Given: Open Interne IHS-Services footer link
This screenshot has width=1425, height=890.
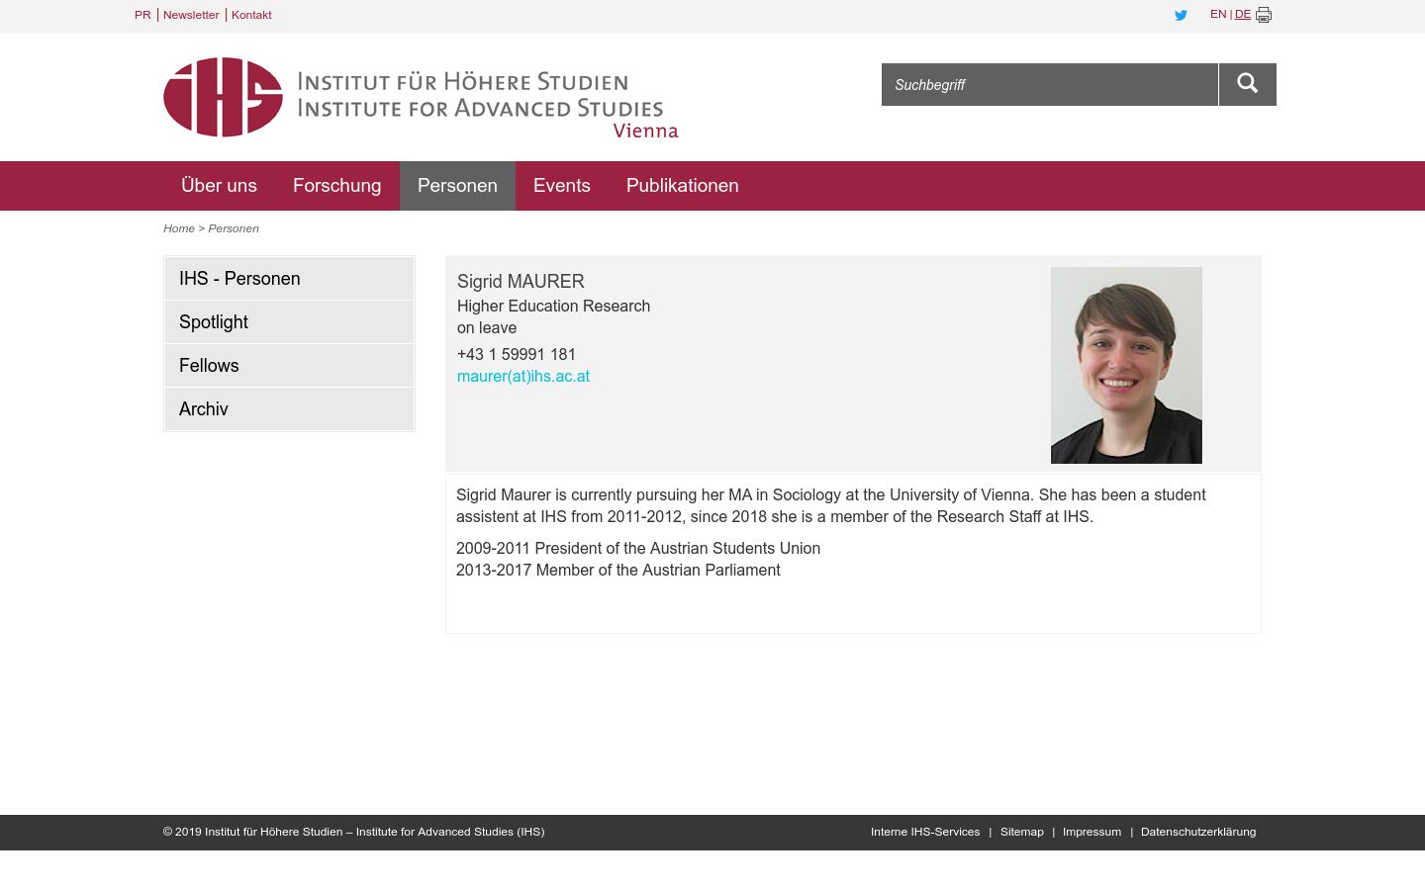Looking at the screenshot, I should click(925, 832).
